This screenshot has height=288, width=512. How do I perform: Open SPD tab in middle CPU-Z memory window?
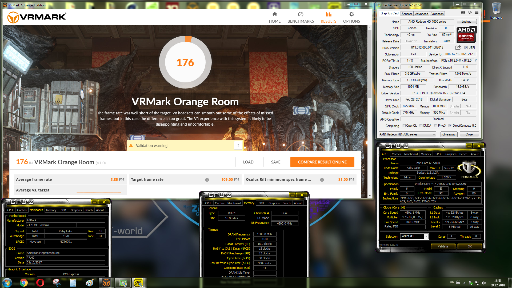tap(261, 203)
